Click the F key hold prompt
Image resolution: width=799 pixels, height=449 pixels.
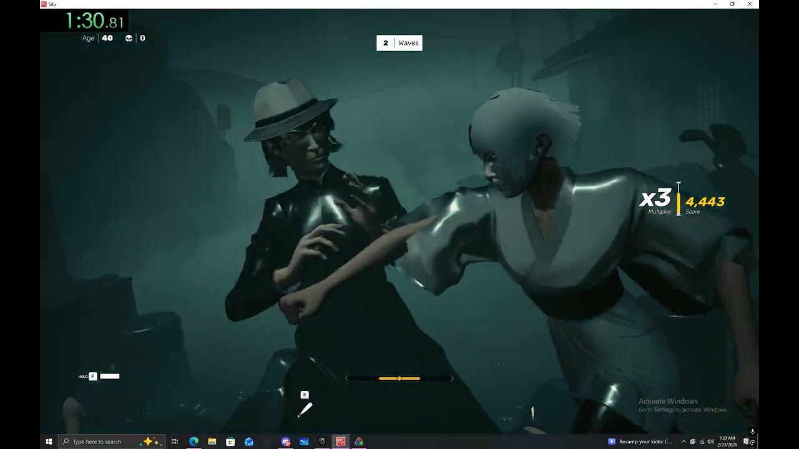pyautogui.click(x=93, y=376)
